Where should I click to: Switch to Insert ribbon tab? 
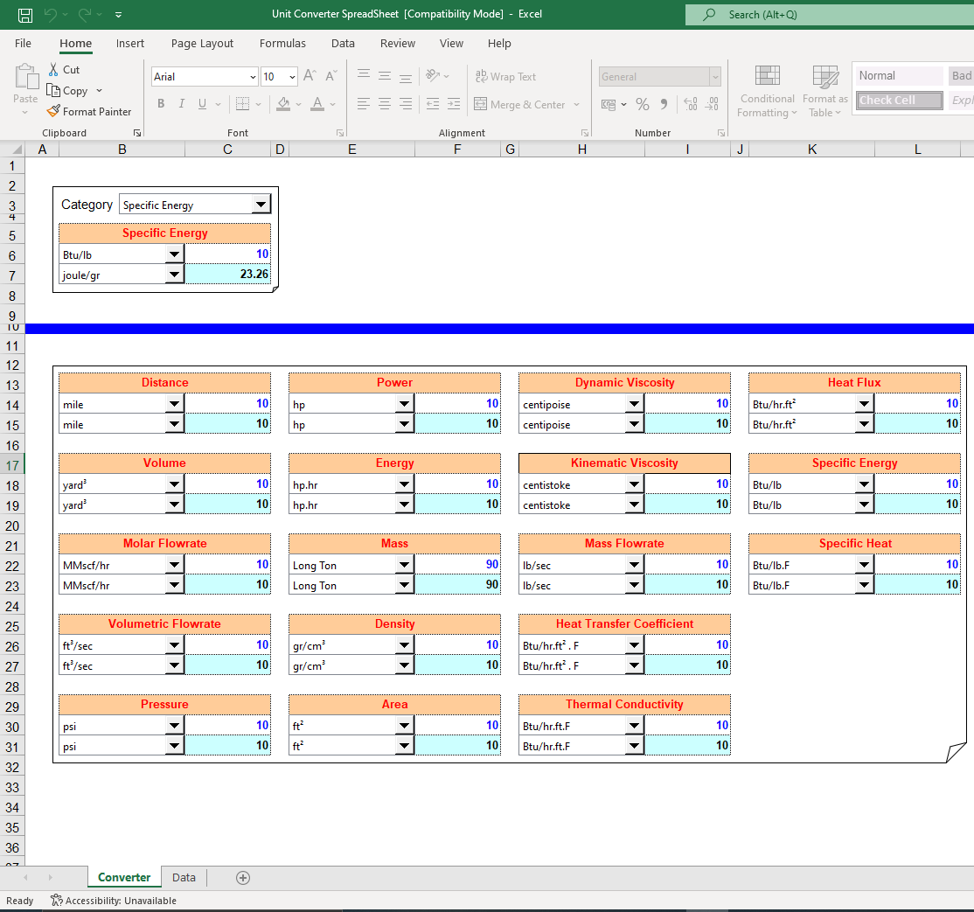(129, 44)
